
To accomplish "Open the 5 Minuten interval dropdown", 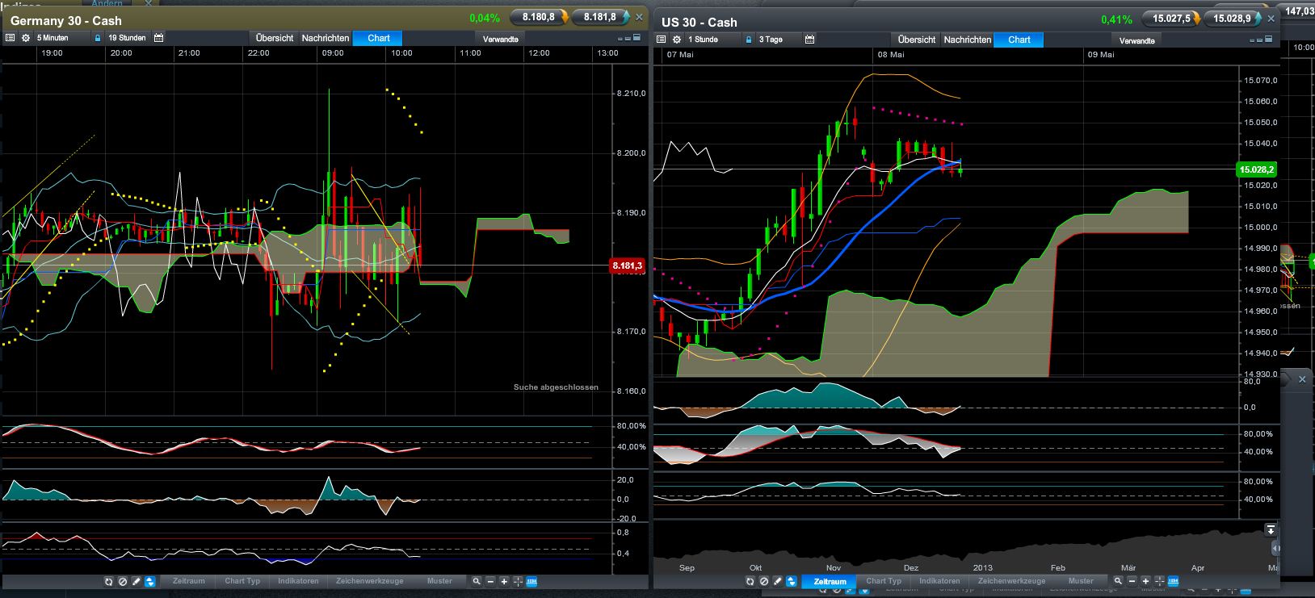I will click(x=62, y=38).
